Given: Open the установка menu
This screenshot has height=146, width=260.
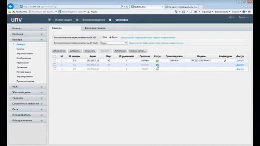Looking at the screenshot, I should (x=122, y=20).
